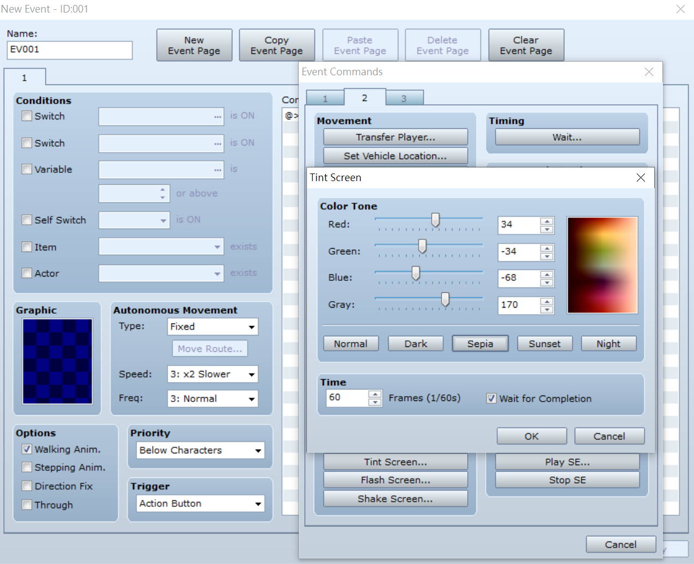Increase the Red value with up arrow
694x564 pixels.
[547, 221]
